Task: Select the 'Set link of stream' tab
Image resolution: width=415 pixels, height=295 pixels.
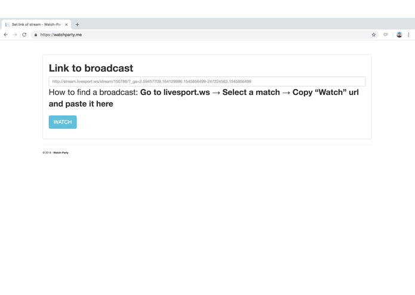Action: tap(36, 24)
